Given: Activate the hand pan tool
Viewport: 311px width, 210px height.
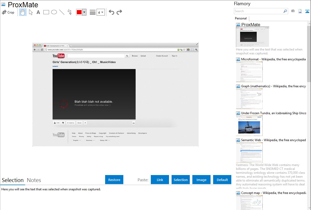Looking at the screenshot, I should [x=23, y=12].
